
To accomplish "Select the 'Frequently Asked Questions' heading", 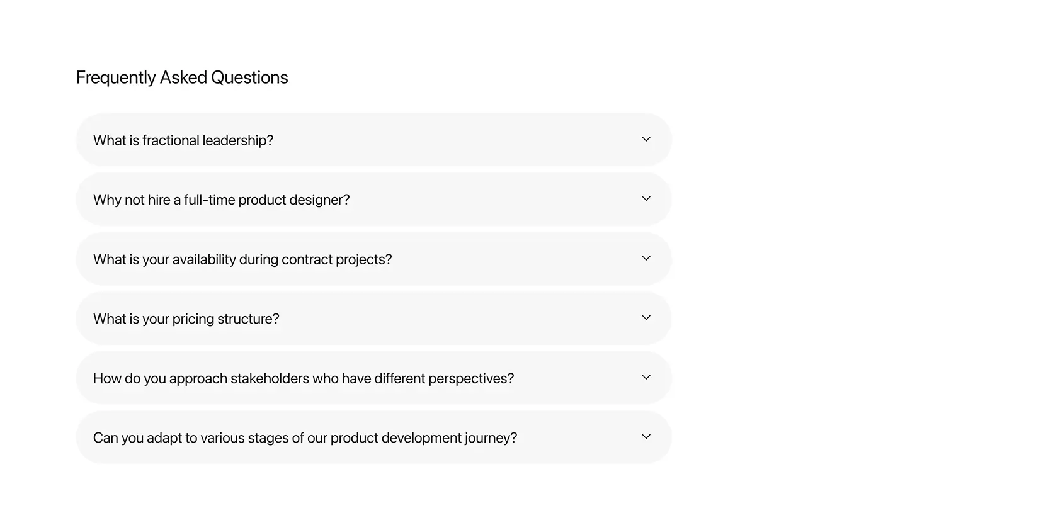I will tap(182, 77).
